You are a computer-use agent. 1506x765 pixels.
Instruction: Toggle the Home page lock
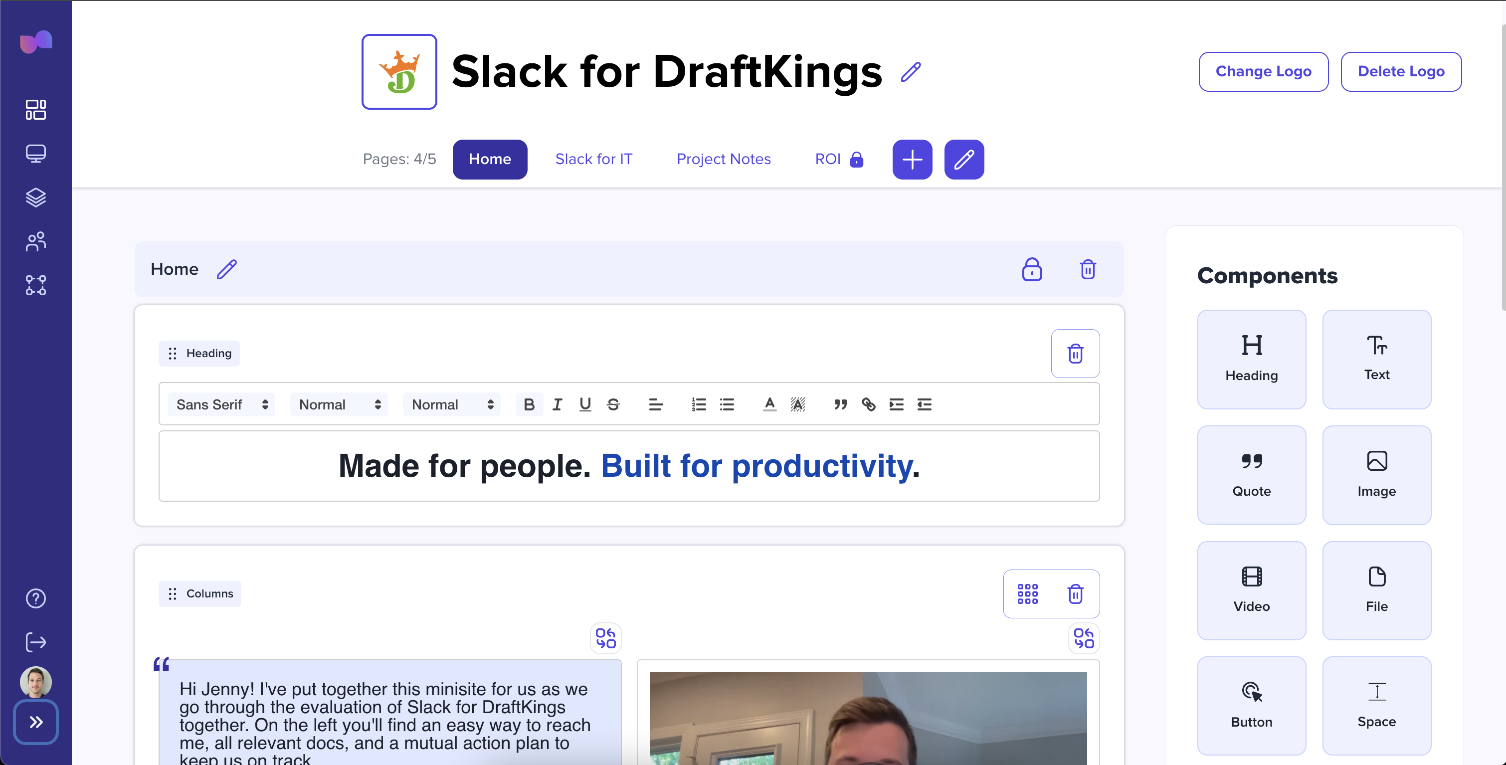(1032, 269)
